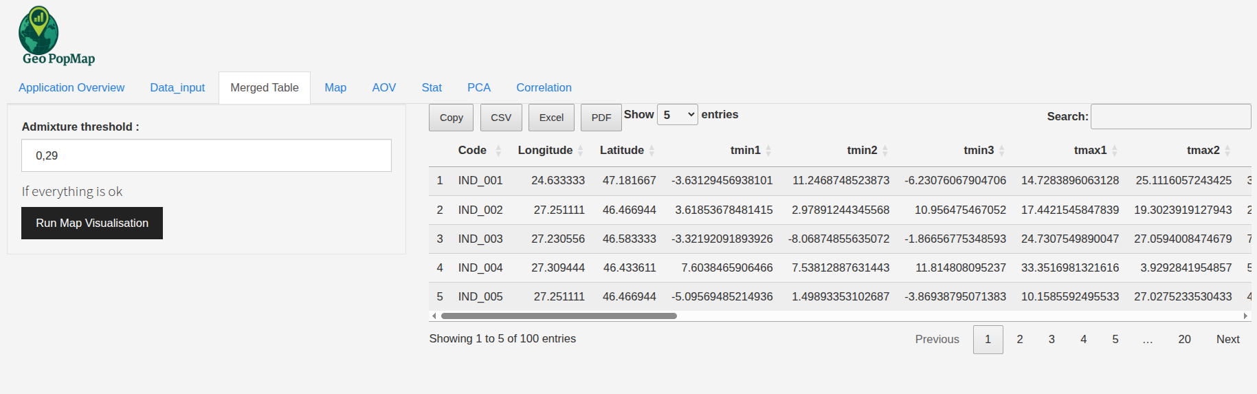Click the Copy export button
Image resolution: width=1257 pixels, height=394 pixels.
451,118
